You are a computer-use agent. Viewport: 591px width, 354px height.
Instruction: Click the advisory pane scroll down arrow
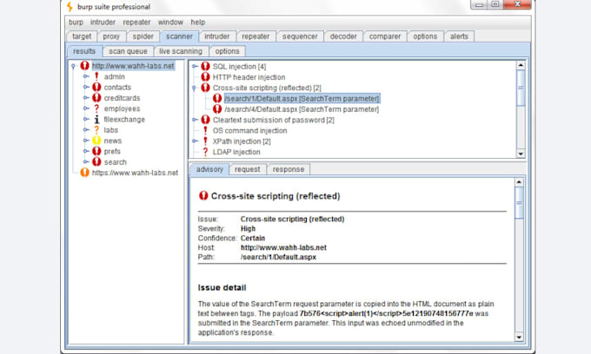click(519, 337)
